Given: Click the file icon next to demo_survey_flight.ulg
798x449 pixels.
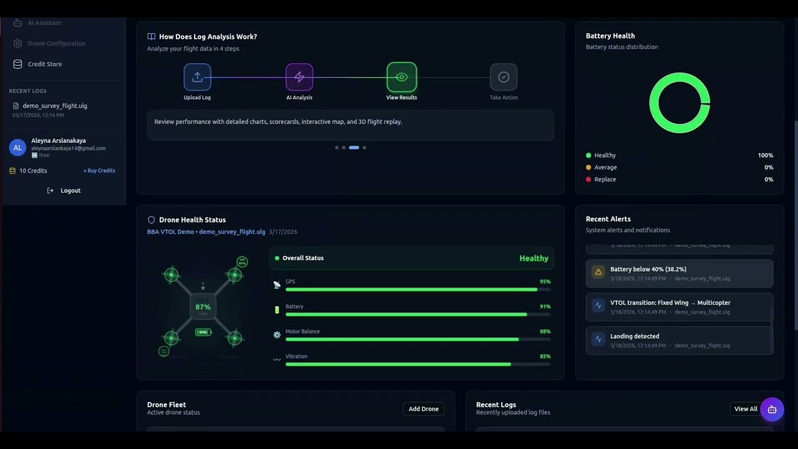Looking at the screenshot, I should click(16, 106).
